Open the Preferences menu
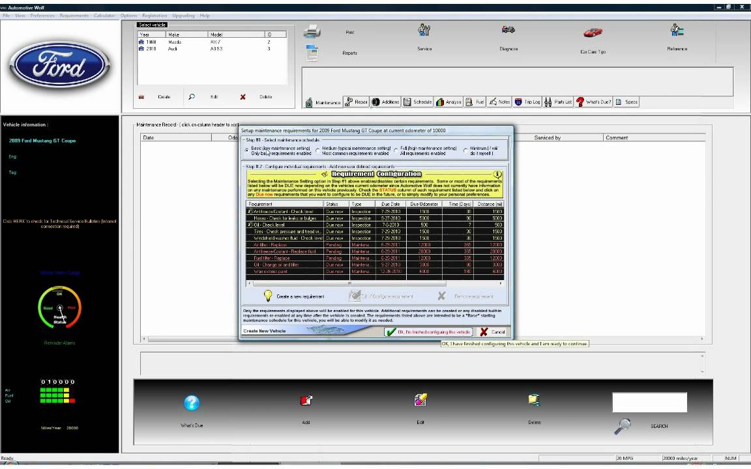The width and height of the screenshot is (751, 469). [x=42, y=16]
